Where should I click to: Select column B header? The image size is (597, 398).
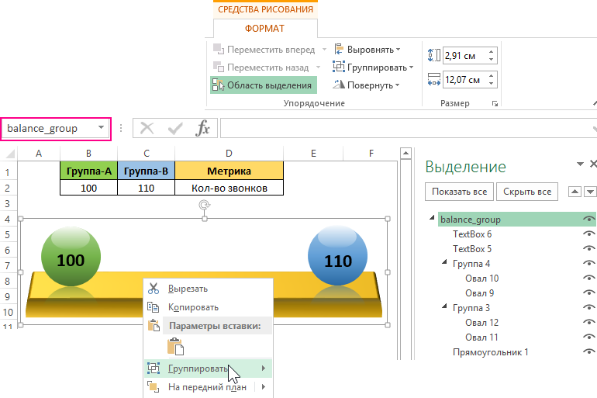click(x=88, y=154)
